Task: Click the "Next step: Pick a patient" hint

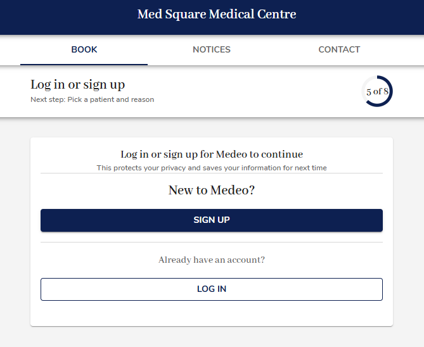Action: 93,99
